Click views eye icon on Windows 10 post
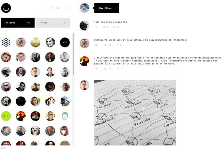This screenshot has width=224, height=150. (x=106, y=45)
